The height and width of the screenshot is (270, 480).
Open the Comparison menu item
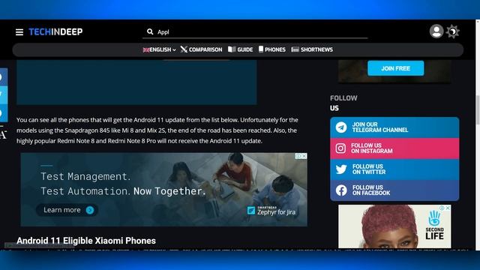click(202, 49)
